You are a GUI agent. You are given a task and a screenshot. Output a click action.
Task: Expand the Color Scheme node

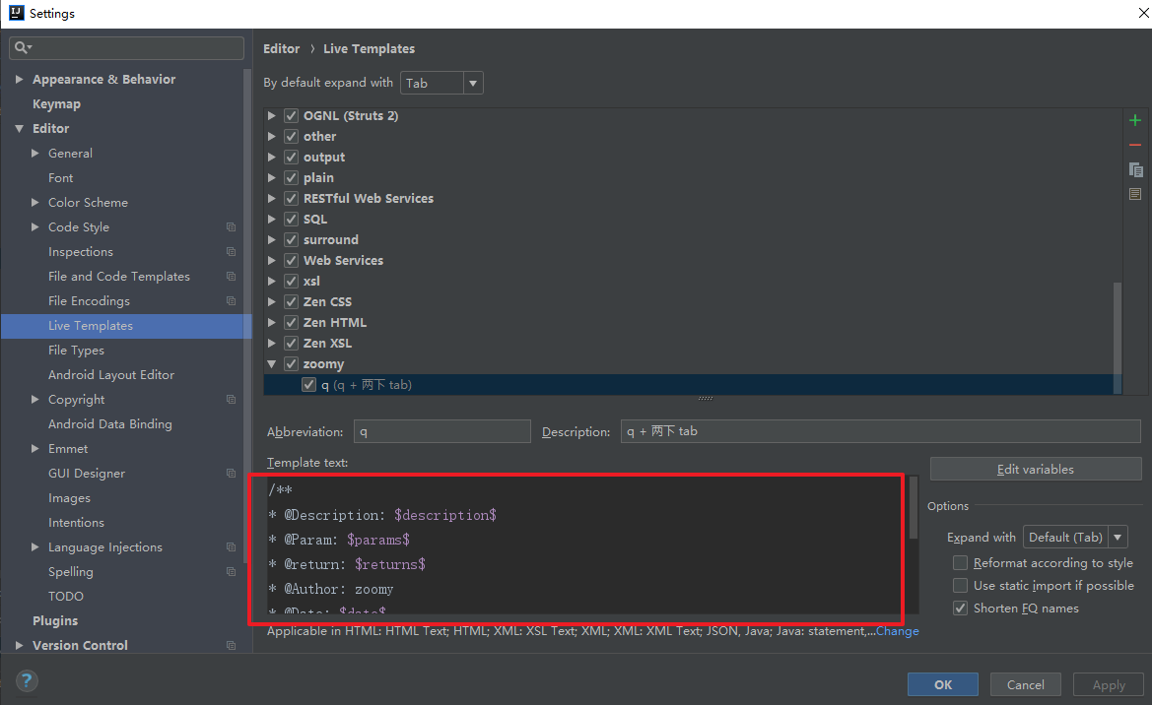coord(34,203)
